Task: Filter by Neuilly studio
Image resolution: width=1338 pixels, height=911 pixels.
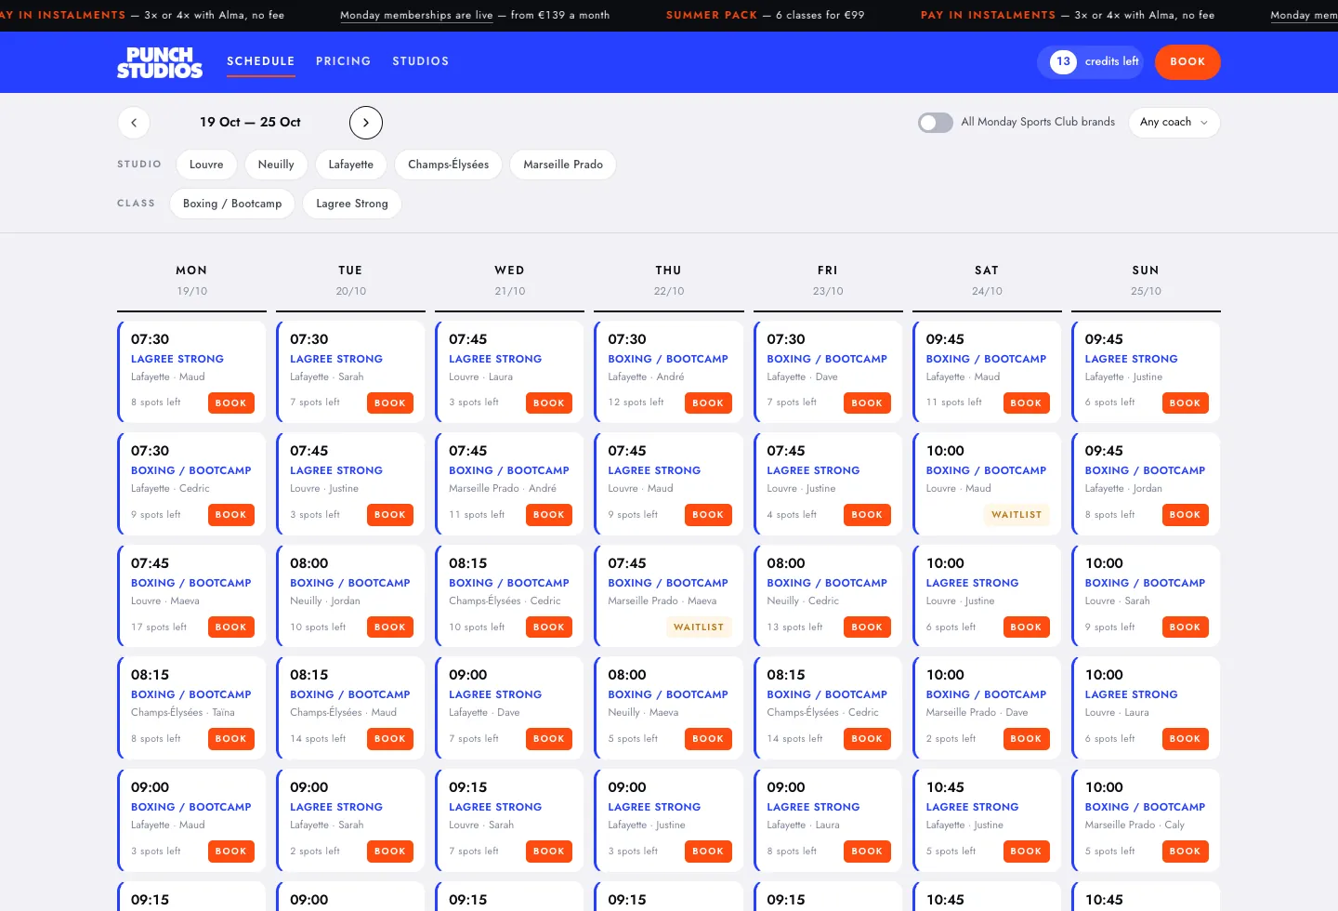Action: (x=276, y=165)
